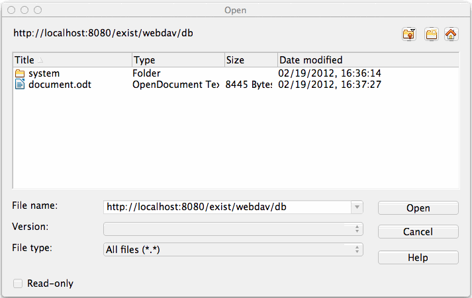The height and width of the screenshot is (298, 472).
Task: Close the Open dialog window
Action: tap(12, 11)
